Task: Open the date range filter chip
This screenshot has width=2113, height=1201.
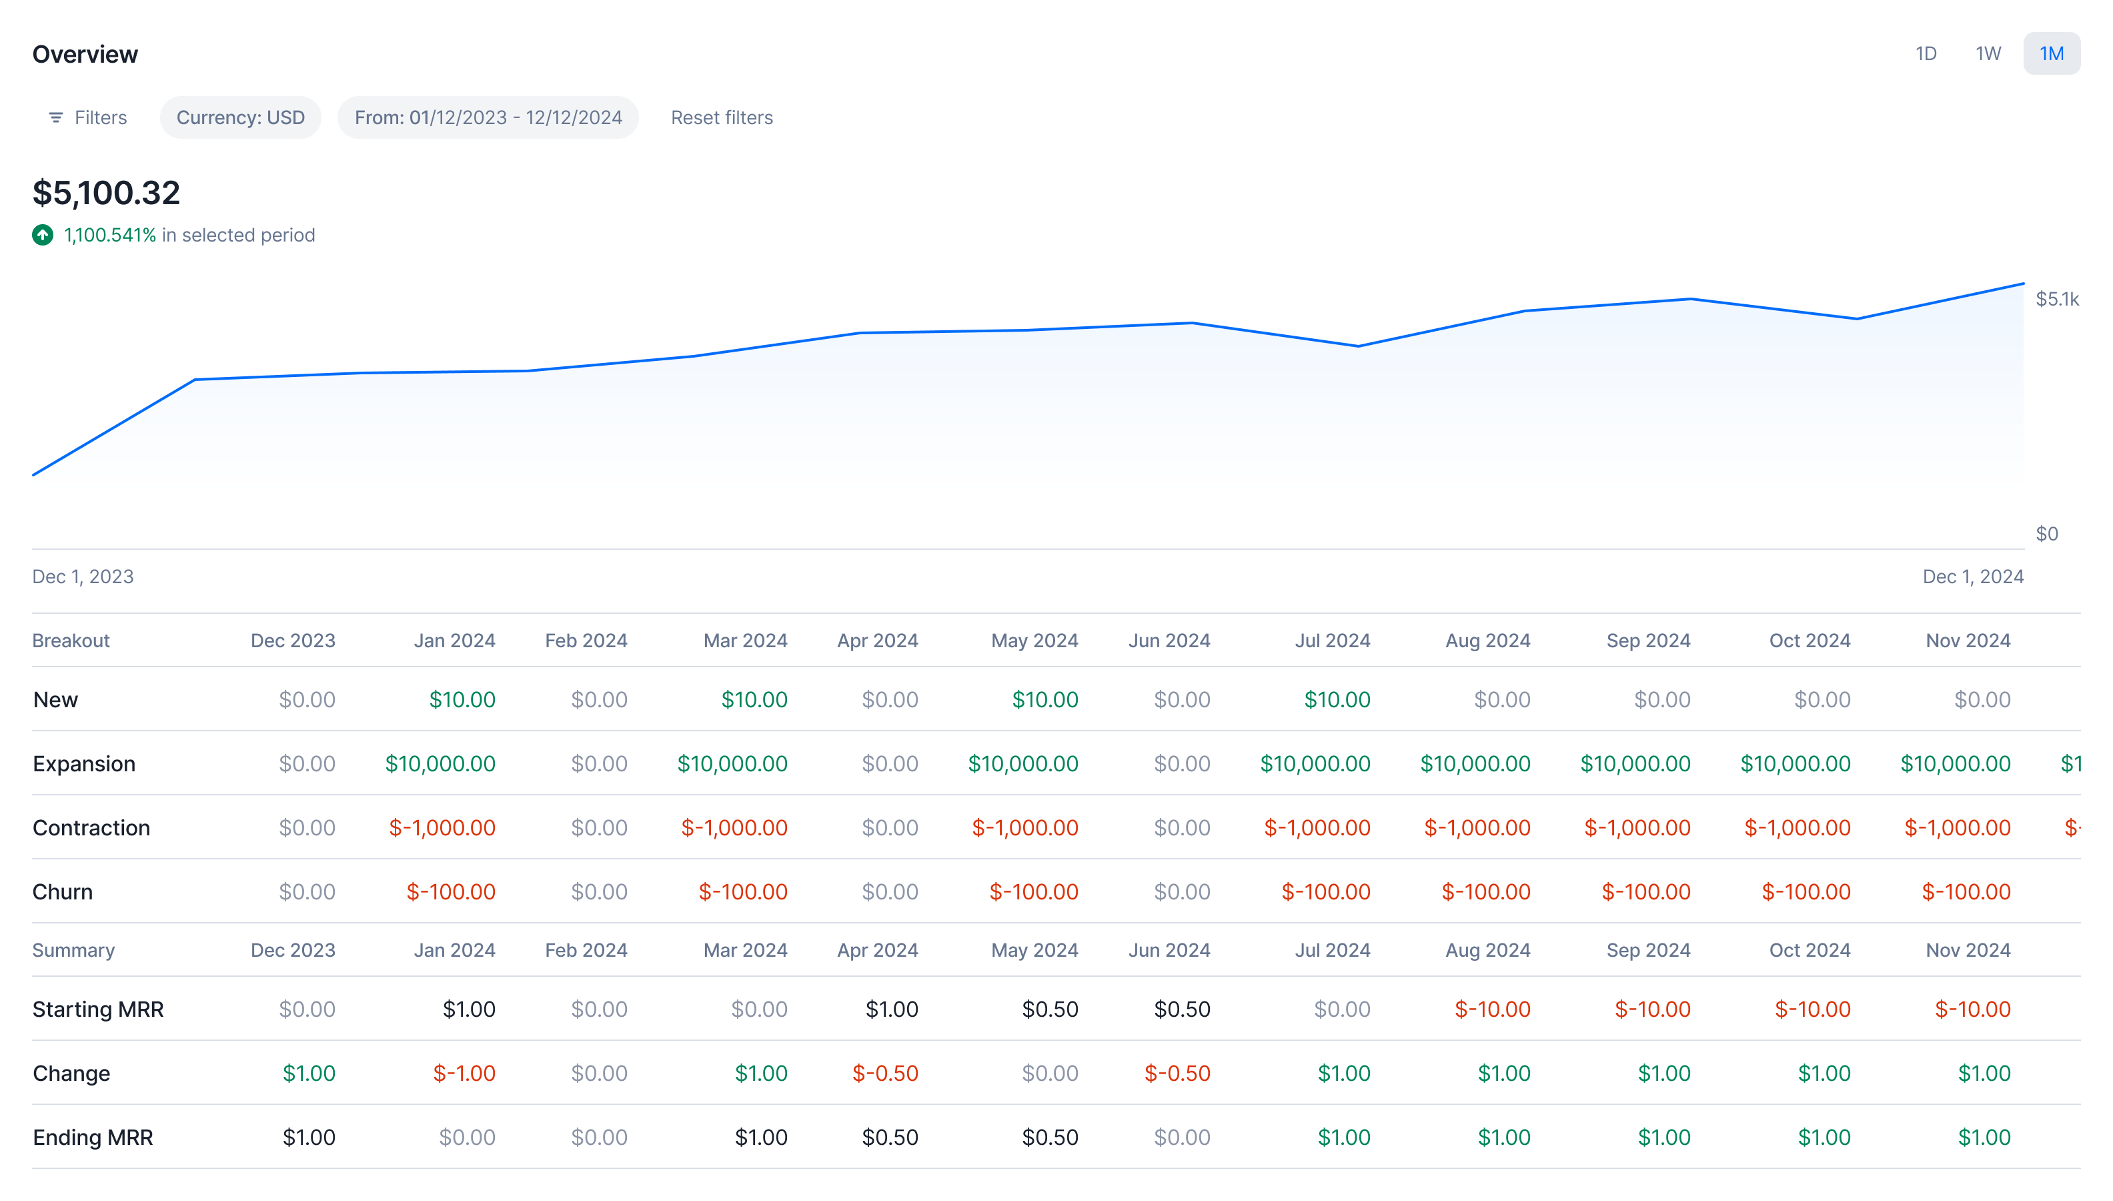Action: click(488, 118)
